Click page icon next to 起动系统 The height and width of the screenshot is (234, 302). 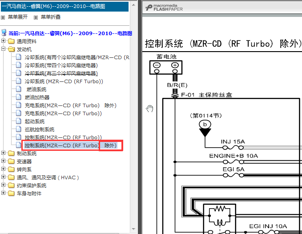(x=19, y=121)
